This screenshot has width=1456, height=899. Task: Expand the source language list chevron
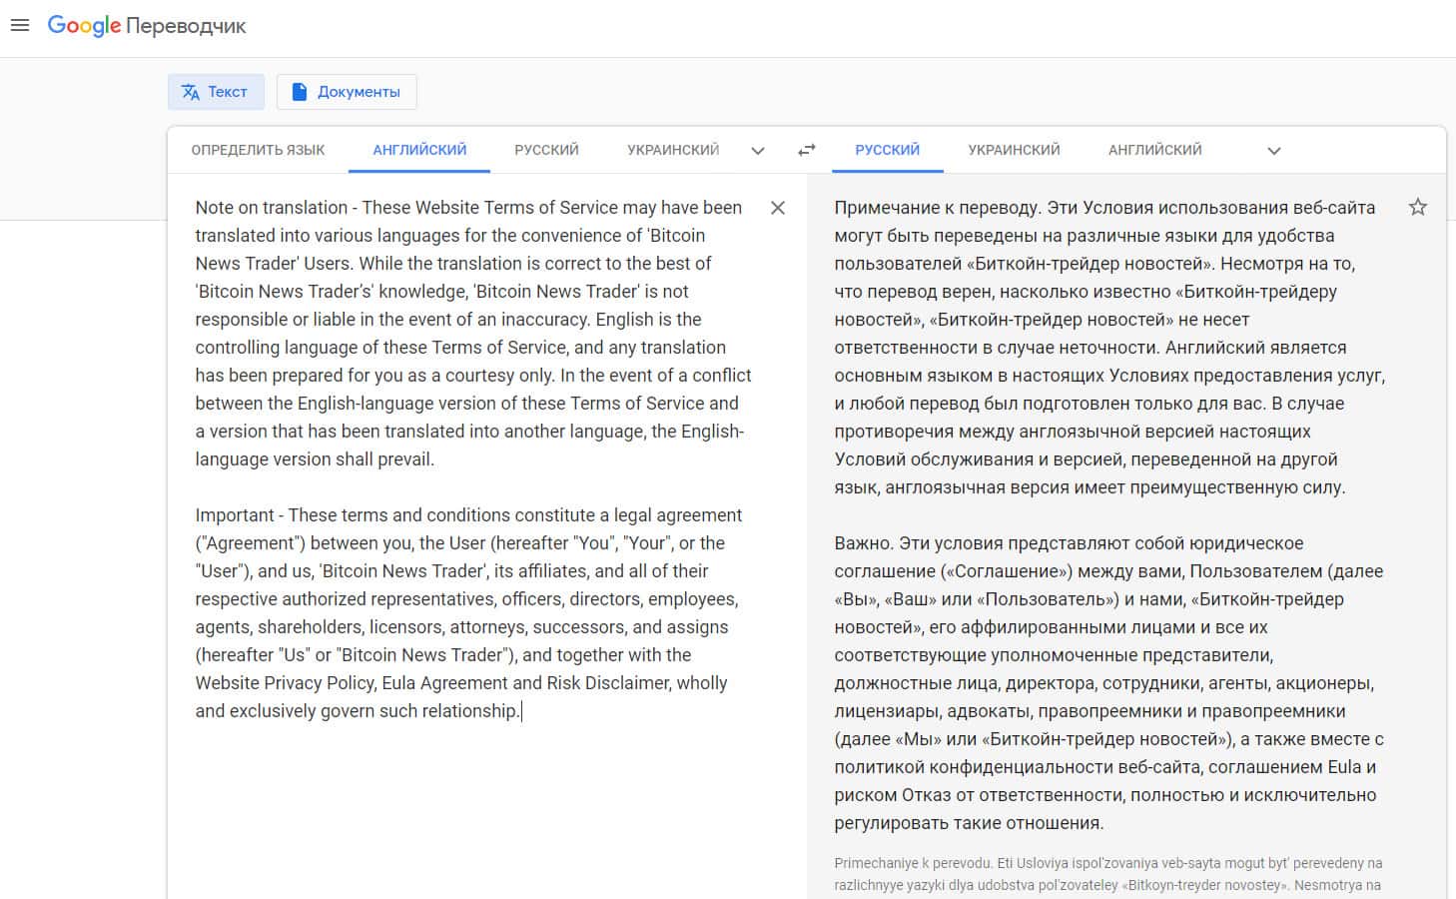click(758, 151)
